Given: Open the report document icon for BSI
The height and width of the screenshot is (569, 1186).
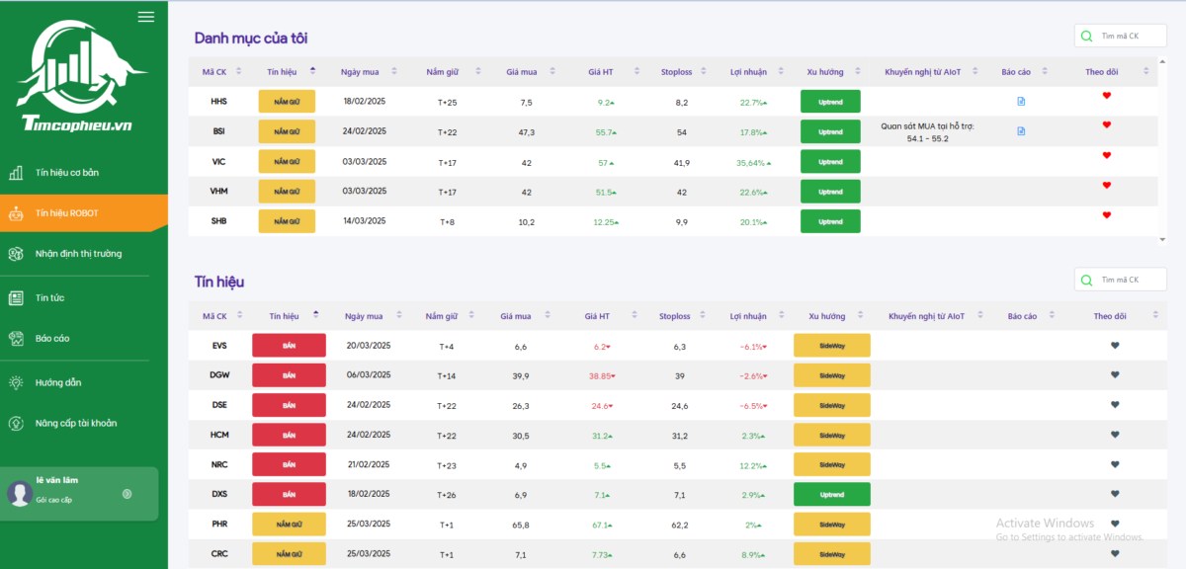Looking at the screenshot, I should click(1021, 130).
